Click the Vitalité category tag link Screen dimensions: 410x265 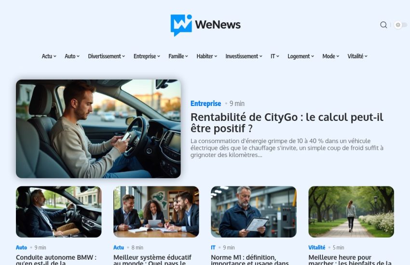(x=316, y=247)
